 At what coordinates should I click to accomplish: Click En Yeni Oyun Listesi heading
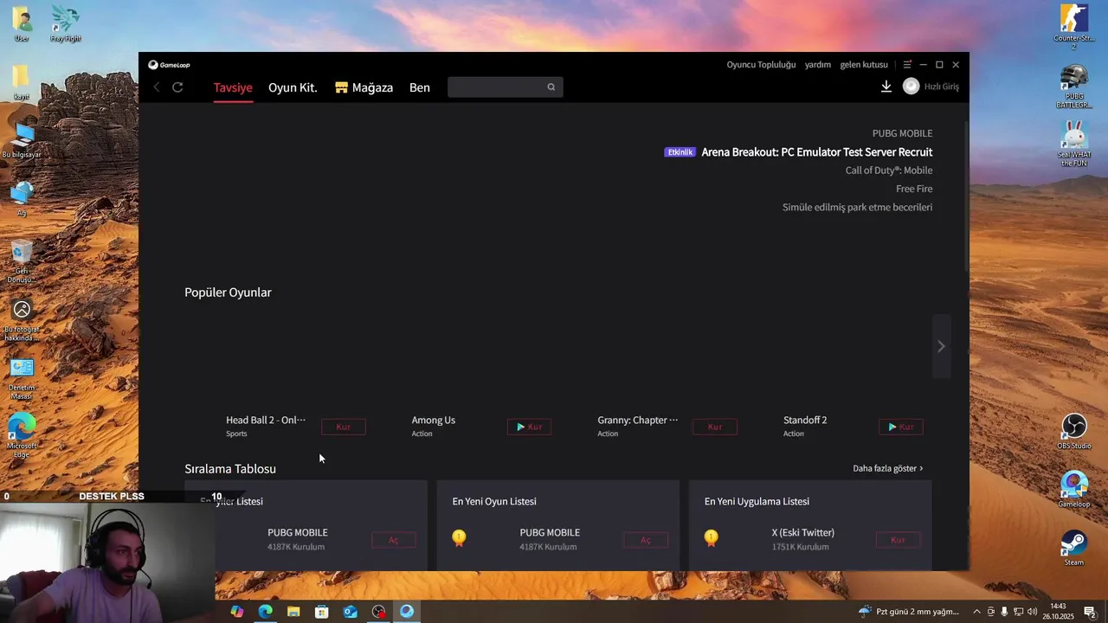pos(494,501)
